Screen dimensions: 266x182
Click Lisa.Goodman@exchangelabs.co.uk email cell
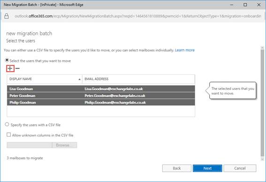pyautogui.click(x=114, y=89)
